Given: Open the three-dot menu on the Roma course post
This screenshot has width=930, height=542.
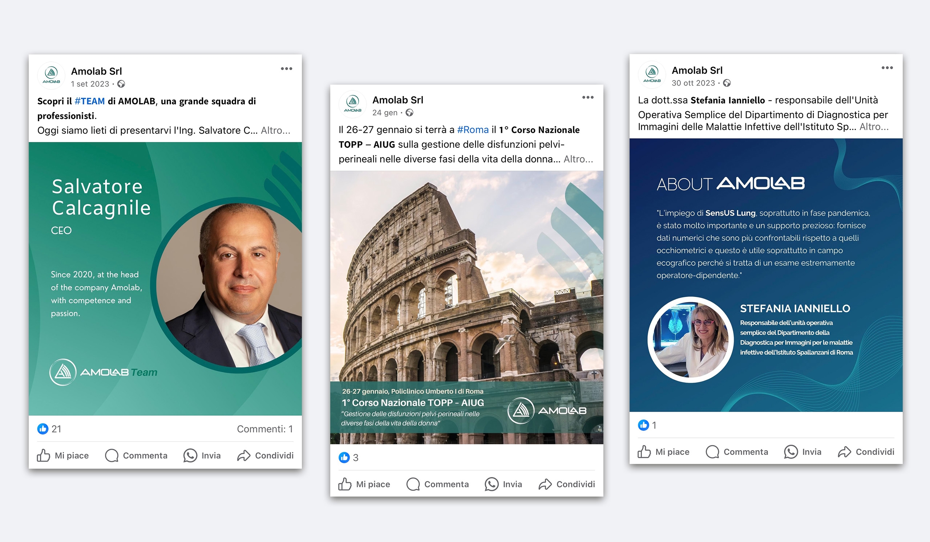Looking at the screenshot, I should tap(588, 98).
